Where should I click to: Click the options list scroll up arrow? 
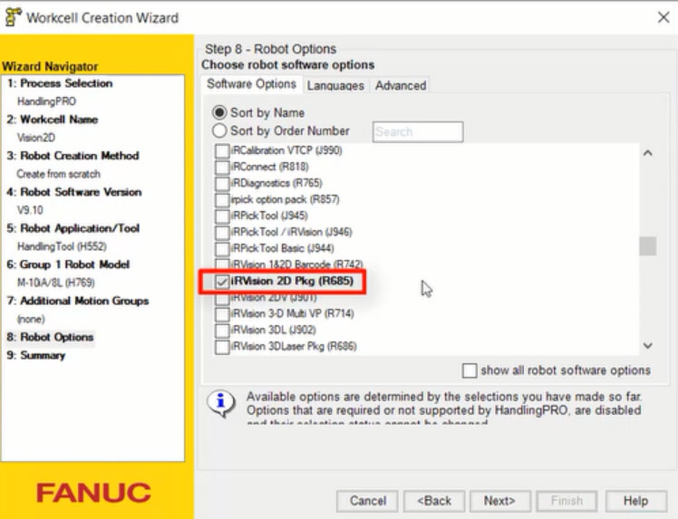(x=647, y=153)
